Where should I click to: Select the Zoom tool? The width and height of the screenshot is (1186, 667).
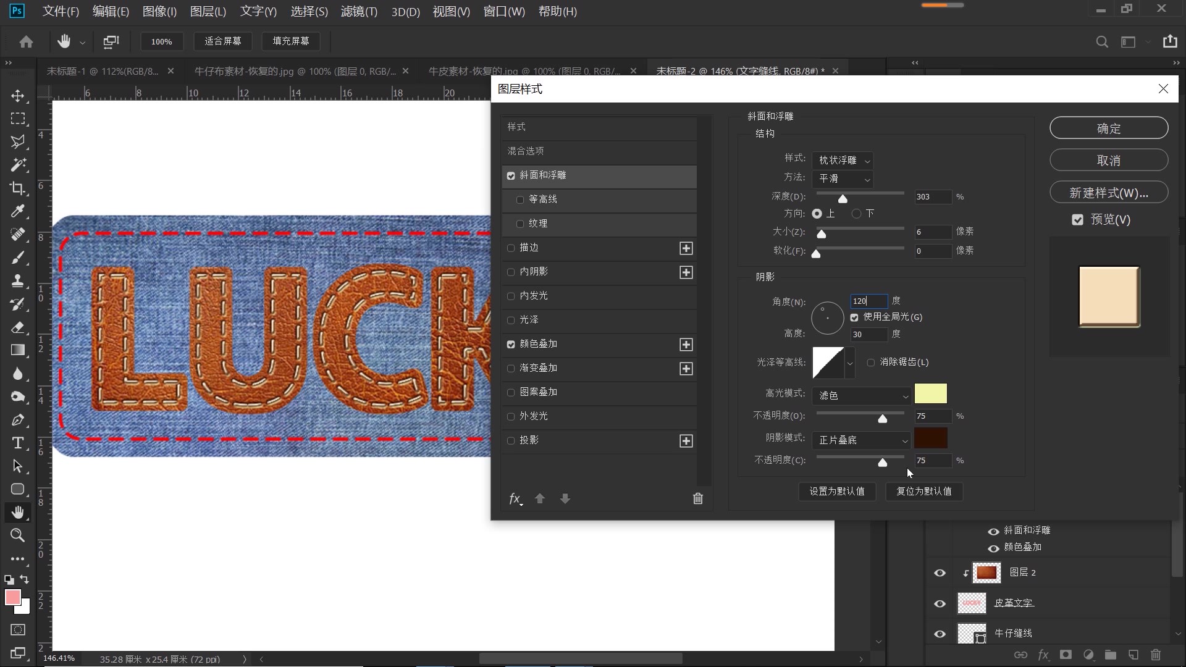[x=18, y=535]
